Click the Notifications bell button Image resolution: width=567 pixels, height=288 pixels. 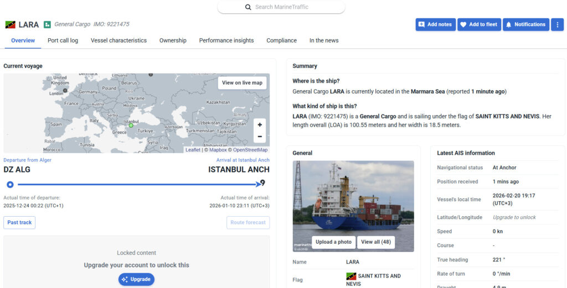[525, 24]
